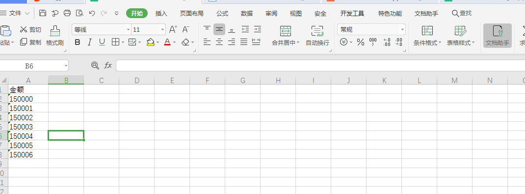The width and height of the screenshot is (525, 194).
Task: Click Document Assistant (文档助手) ribbon button
Action: (498, 36)
